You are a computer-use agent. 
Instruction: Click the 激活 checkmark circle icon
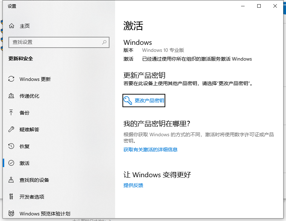[11, 163]
